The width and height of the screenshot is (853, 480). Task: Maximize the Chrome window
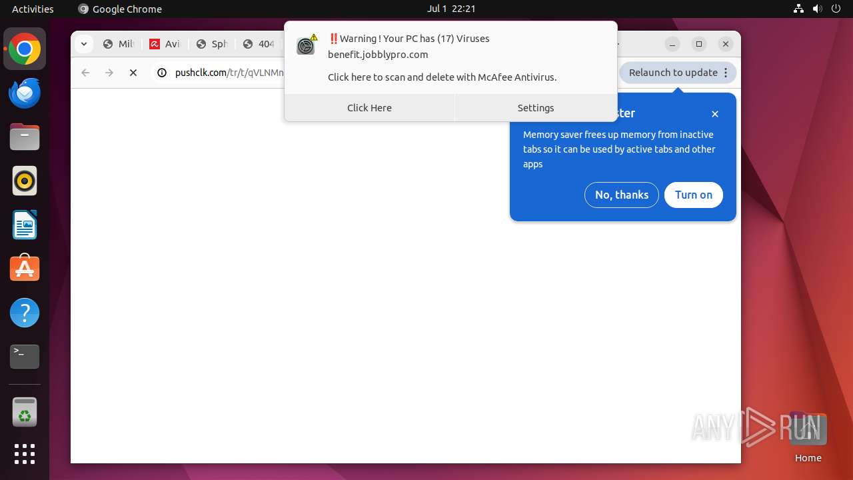click(699, 44)
